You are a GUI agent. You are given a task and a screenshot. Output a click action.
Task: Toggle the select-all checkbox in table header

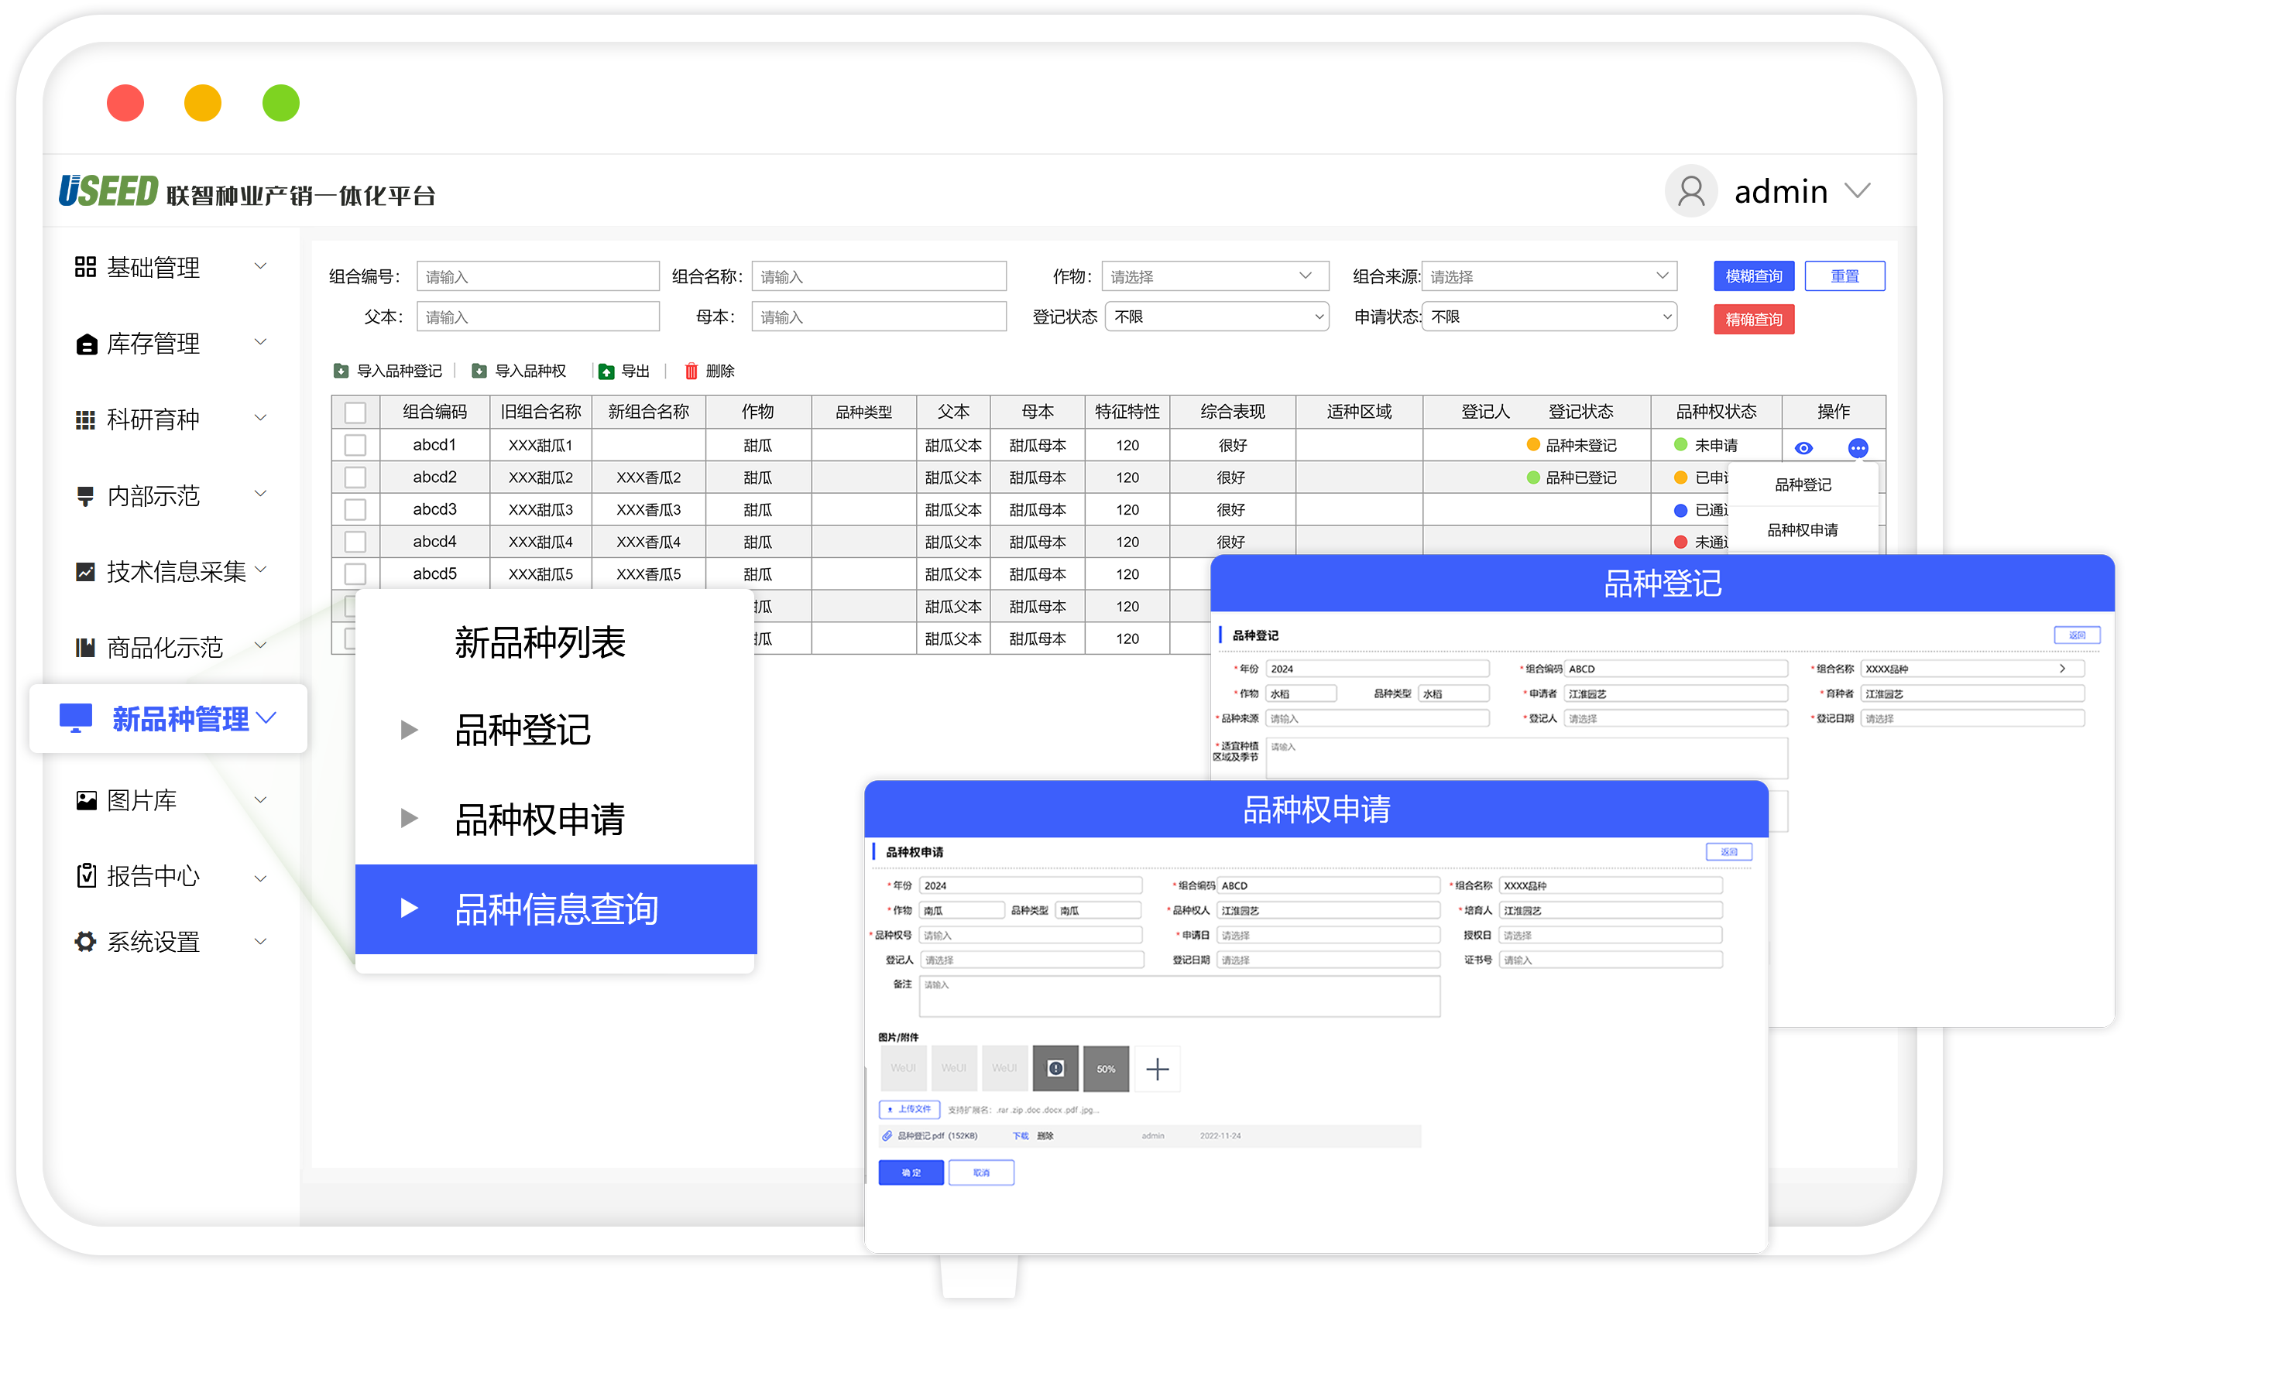click(x=355, y=412)
